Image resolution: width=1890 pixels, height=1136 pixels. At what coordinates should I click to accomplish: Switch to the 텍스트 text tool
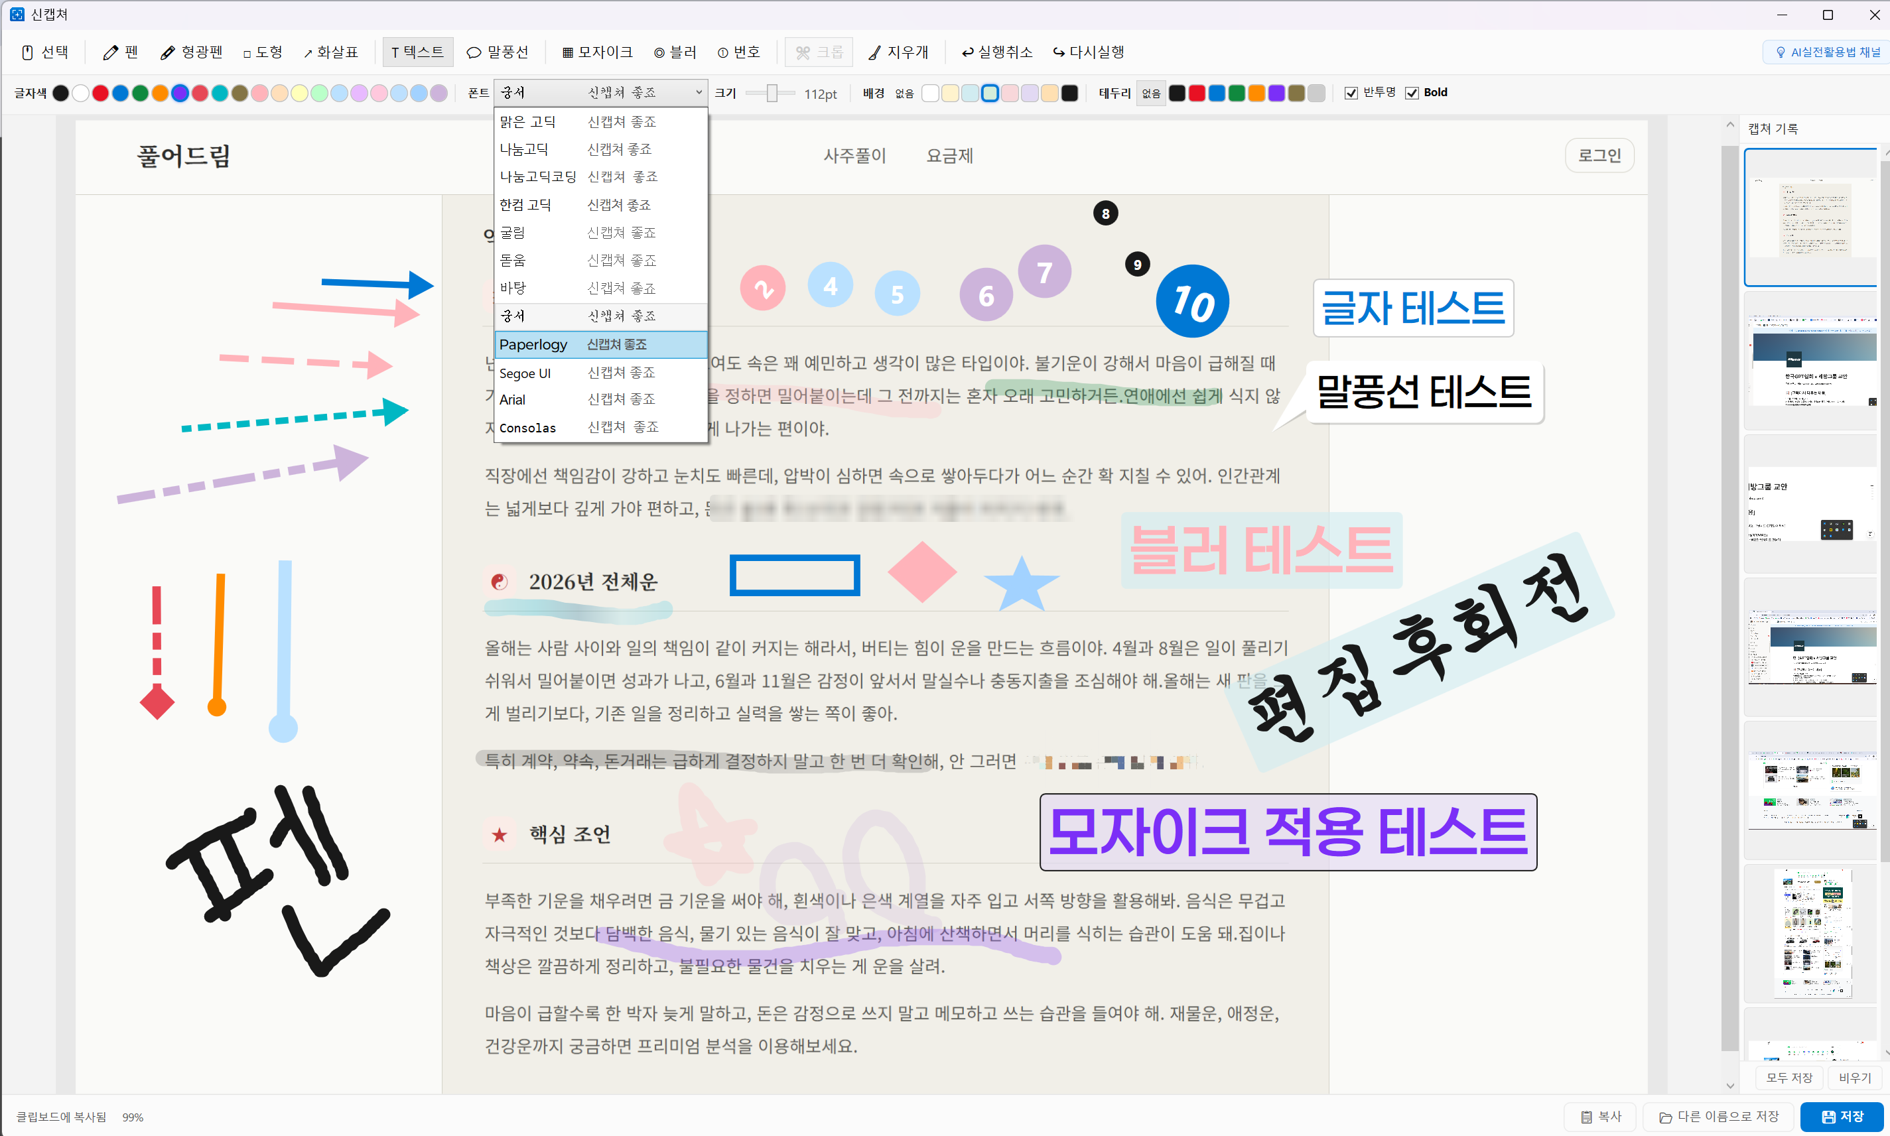pyautogui.click(x=417, y=51)
